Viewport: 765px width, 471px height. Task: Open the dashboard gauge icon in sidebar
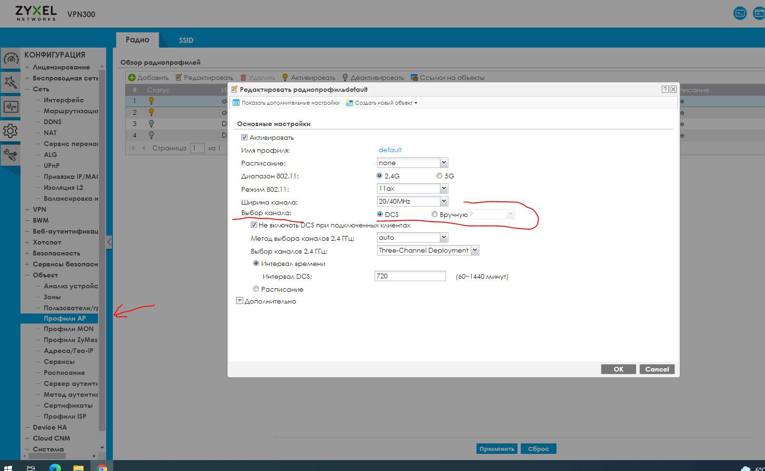[10, 59]
